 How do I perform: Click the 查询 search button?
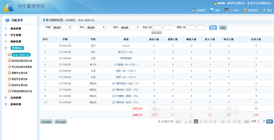click(213, 27)
